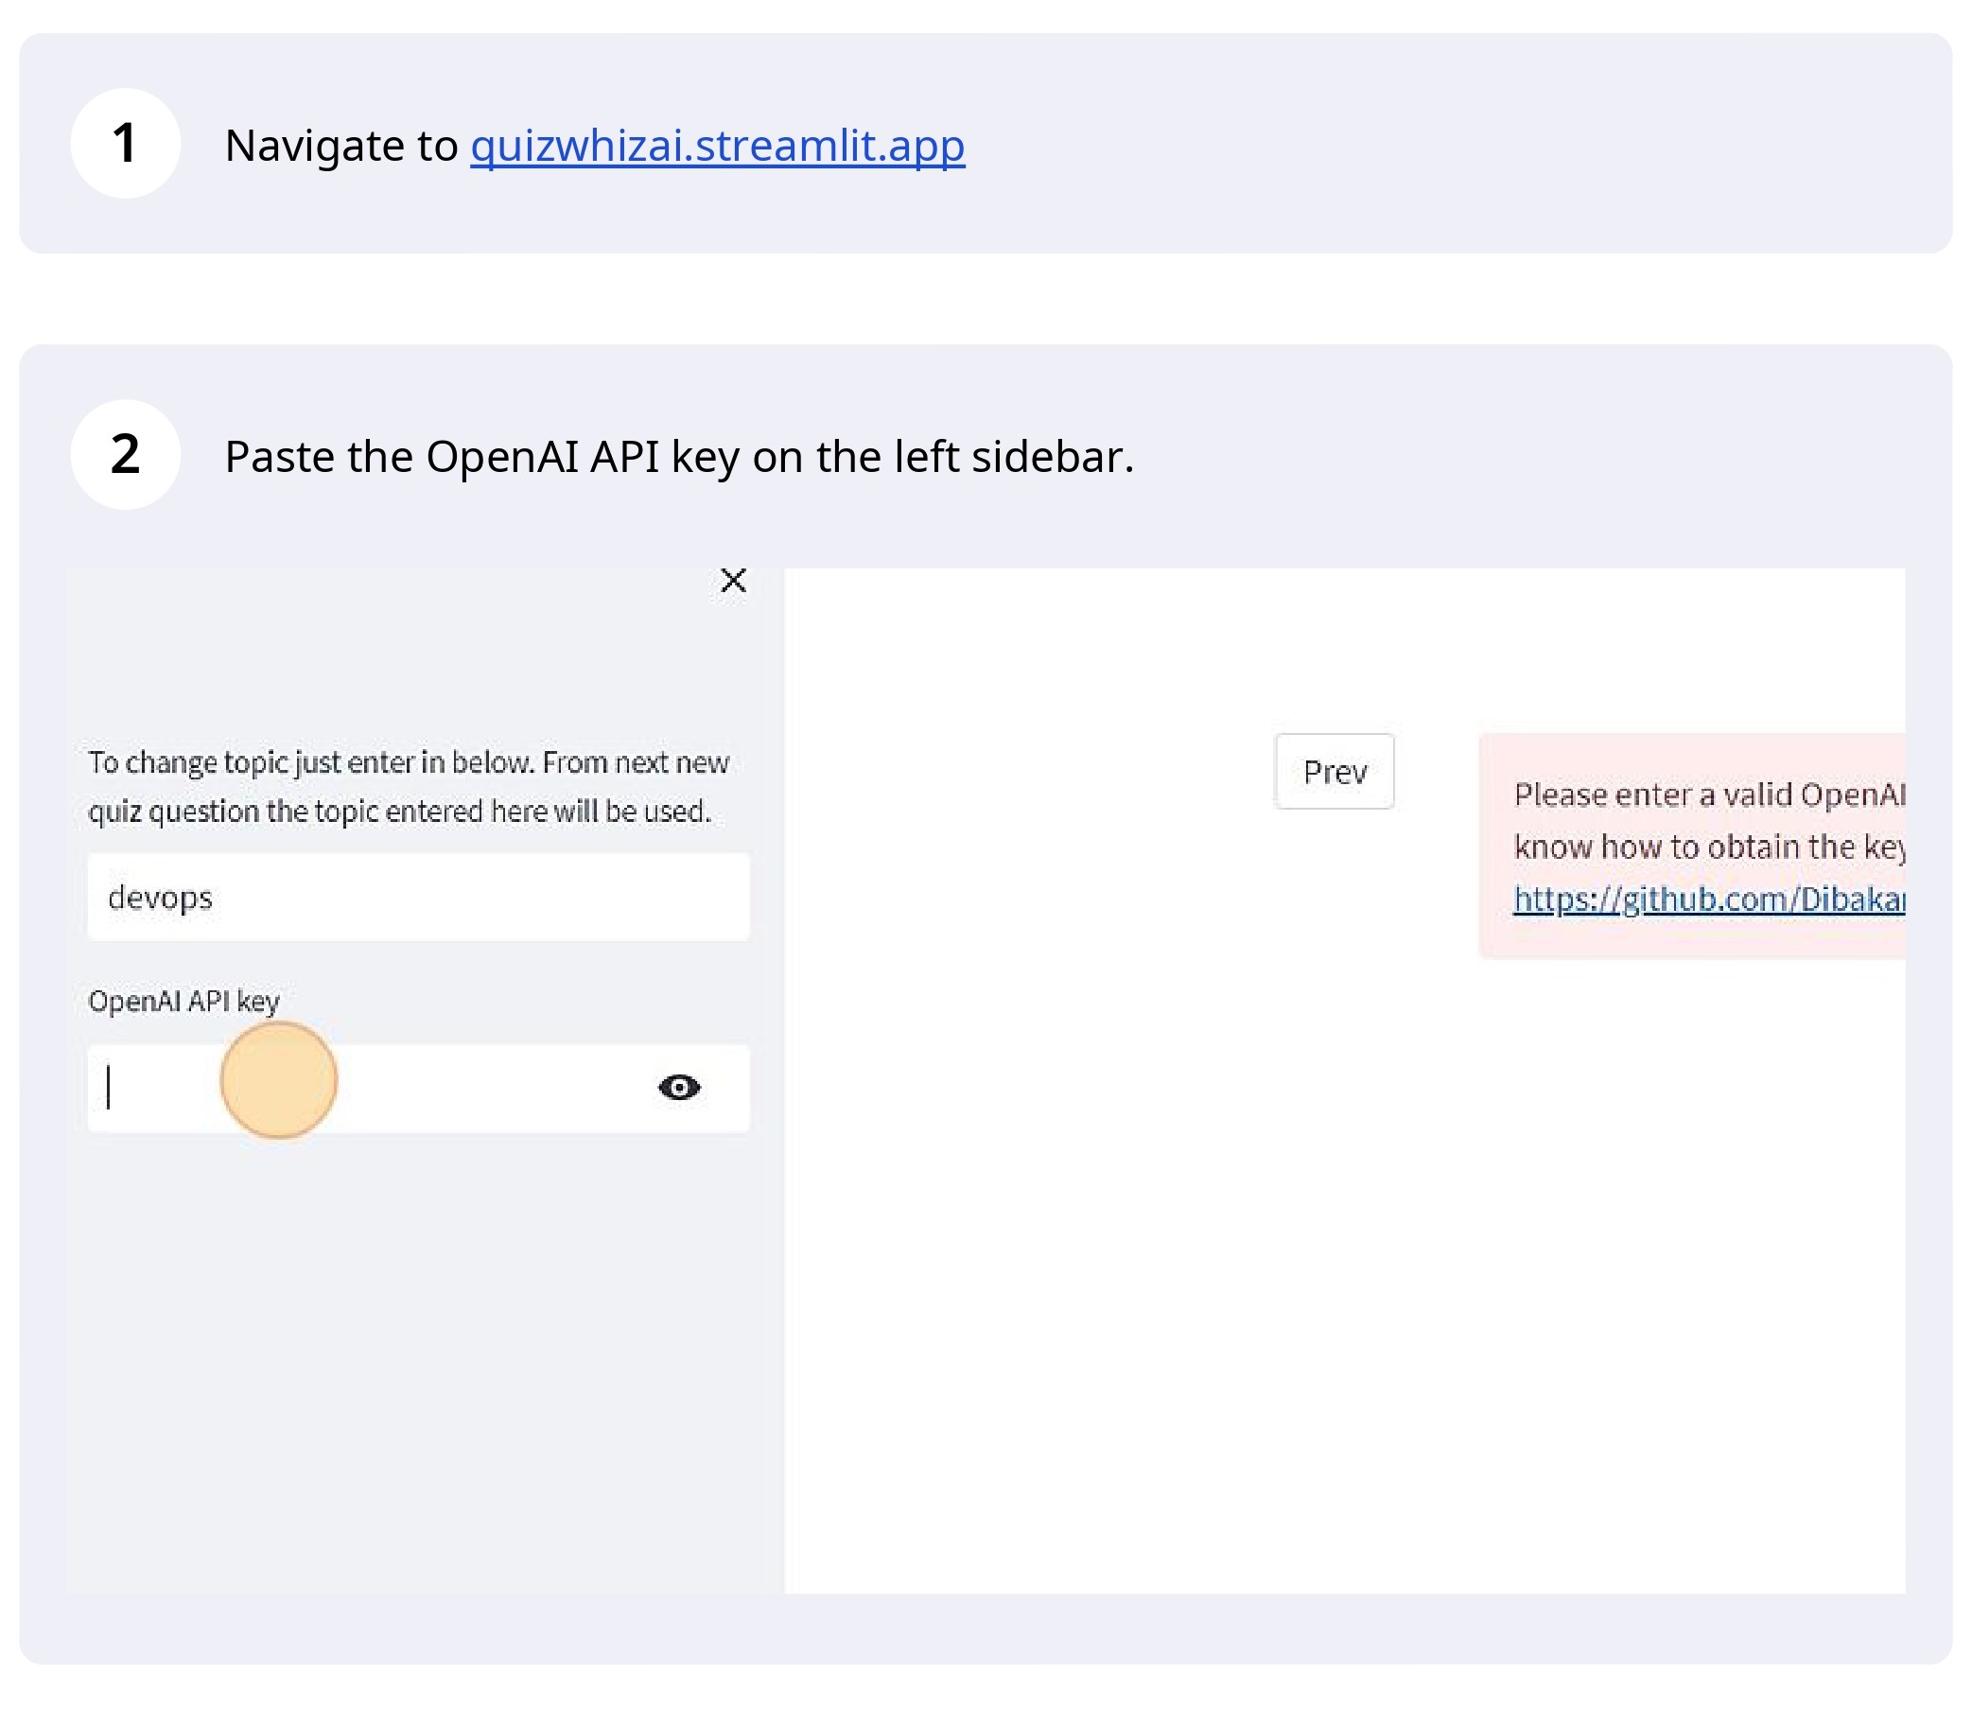Click the 'Navigate to' step text
This screenshot has height=1712, width=1972.
[x=342, y=146]
